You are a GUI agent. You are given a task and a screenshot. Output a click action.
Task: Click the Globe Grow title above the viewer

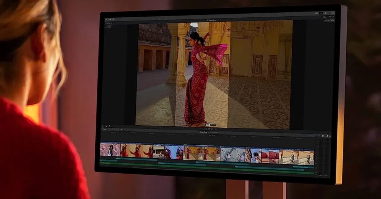pos(213,20)
